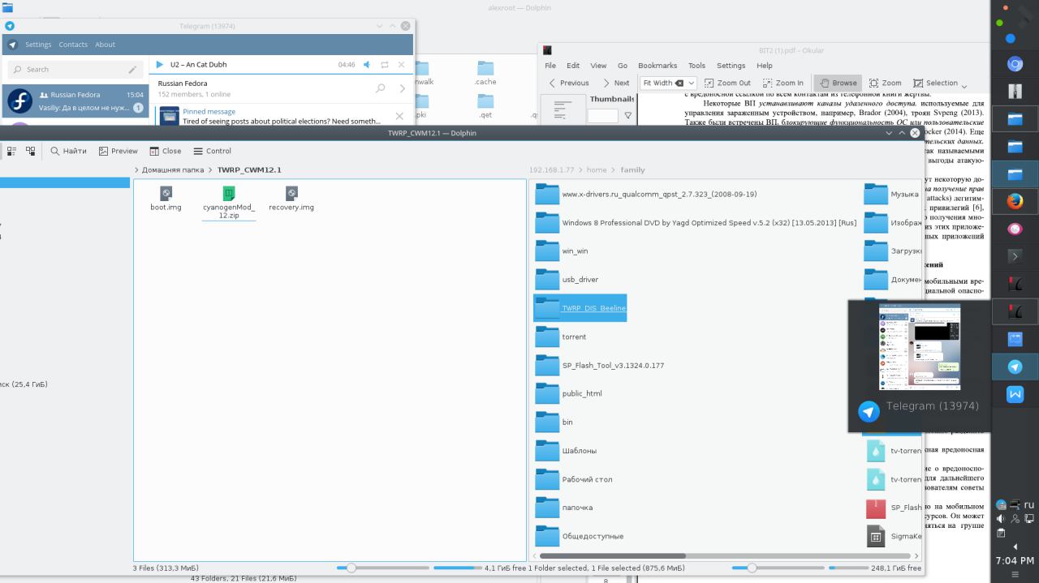Select torrent folder

561,337
